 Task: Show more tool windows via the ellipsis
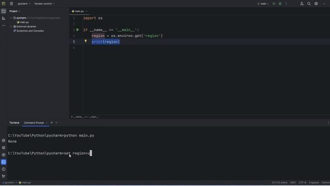4,25
